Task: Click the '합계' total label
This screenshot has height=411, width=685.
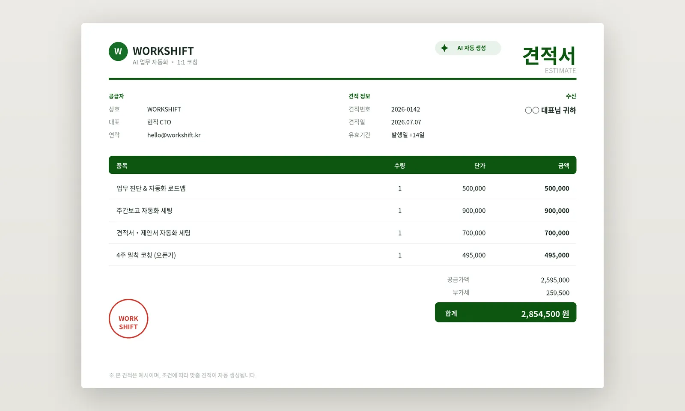Action: 451,313
